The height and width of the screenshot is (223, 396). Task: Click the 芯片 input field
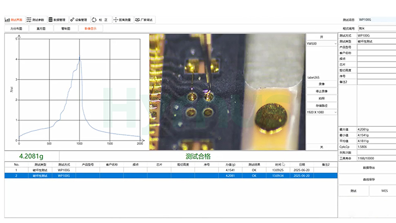(x=376, y=65)
